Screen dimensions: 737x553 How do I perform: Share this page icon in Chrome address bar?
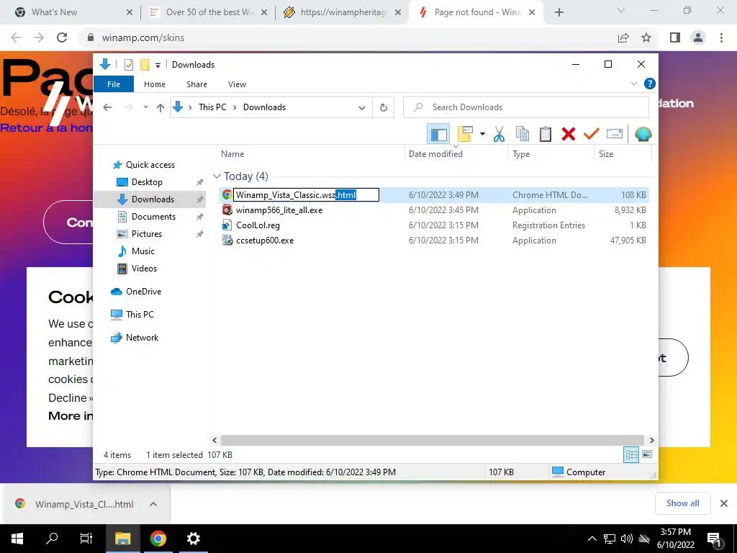point(623,37)
